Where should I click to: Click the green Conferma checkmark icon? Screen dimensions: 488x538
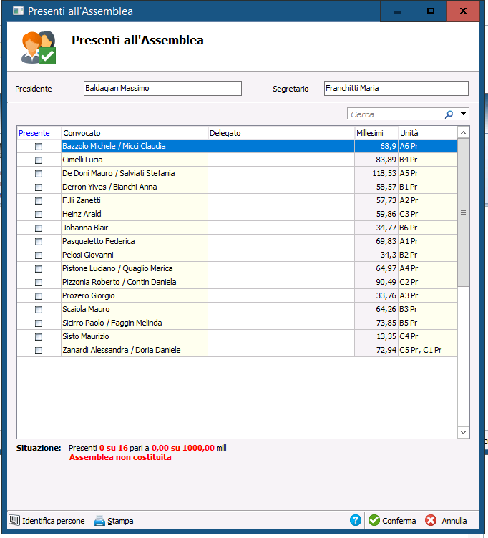[374, 520]
